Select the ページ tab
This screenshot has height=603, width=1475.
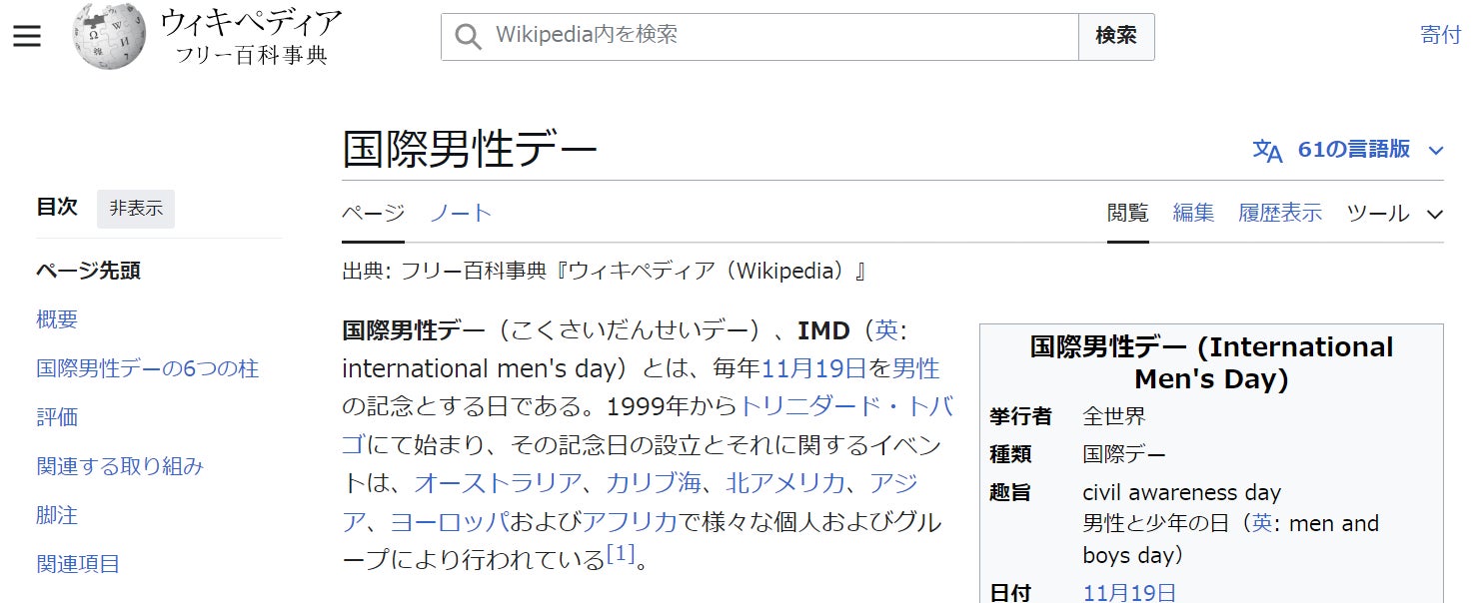click(373, 213)
